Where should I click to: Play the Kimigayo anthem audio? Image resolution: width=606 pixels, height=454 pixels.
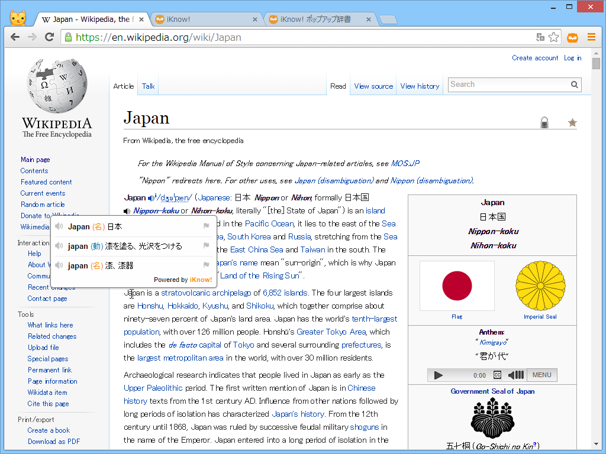pos(439,375)
